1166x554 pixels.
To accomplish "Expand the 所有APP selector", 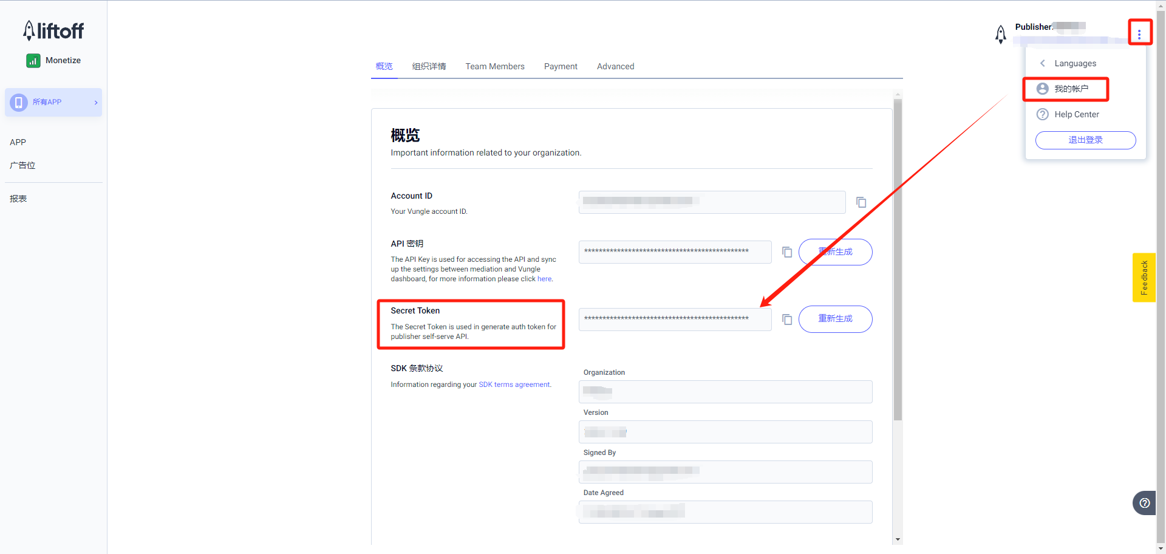I will [x=53, y=102].
